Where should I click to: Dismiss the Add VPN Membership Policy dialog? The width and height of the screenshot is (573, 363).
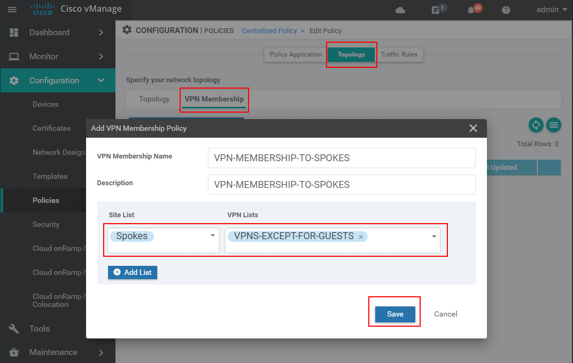tap(473, 128)
